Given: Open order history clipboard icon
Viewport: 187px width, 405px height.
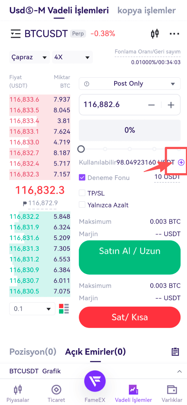Looking at the screenshot, I should (x=175, y=351).
